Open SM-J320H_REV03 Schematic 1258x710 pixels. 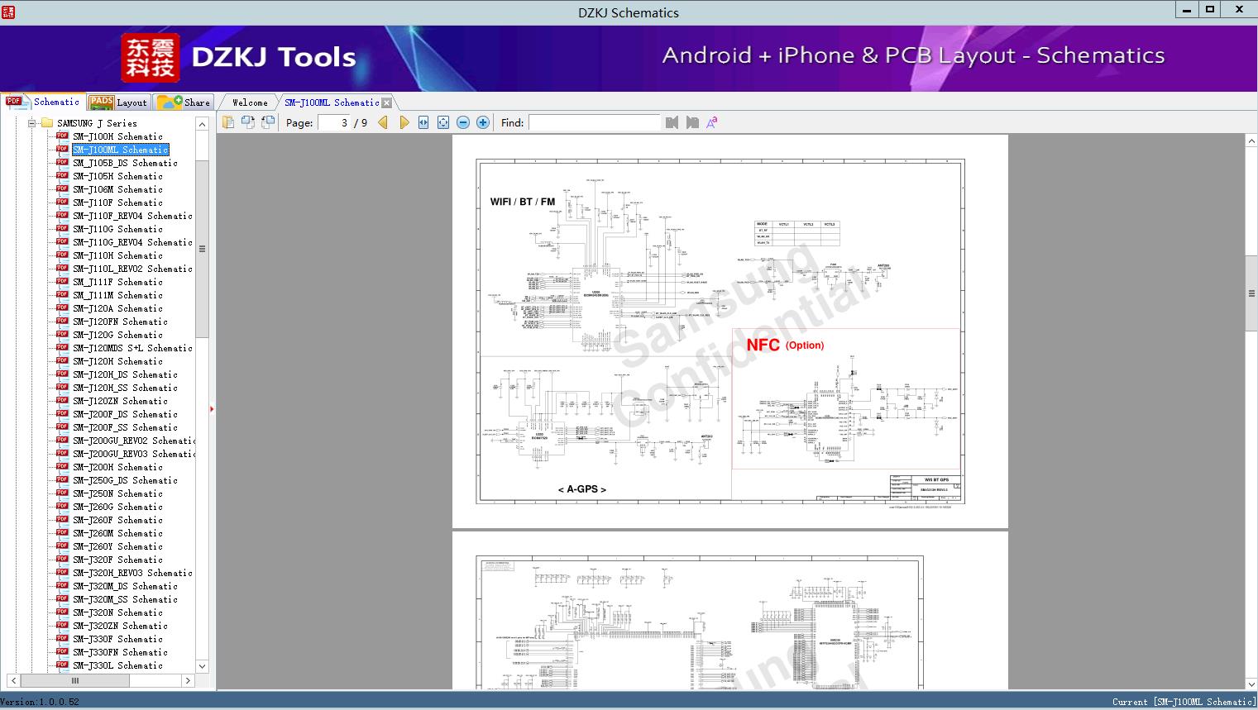coord(132,573)
